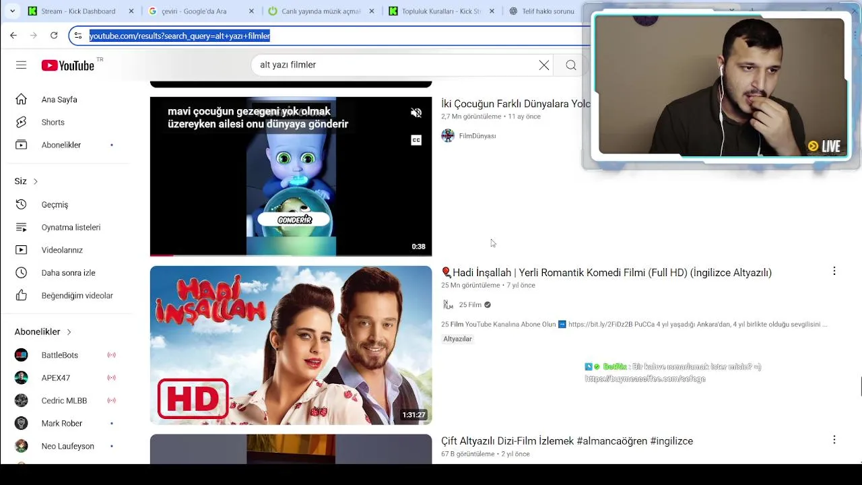Toggle closed captions CC on preview video
The width and height of the screenshot is (862, 485).
tap(416, 140)
